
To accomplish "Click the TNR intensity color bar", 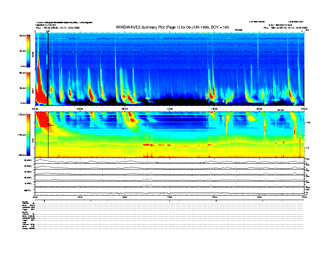I will click(28, 135).
